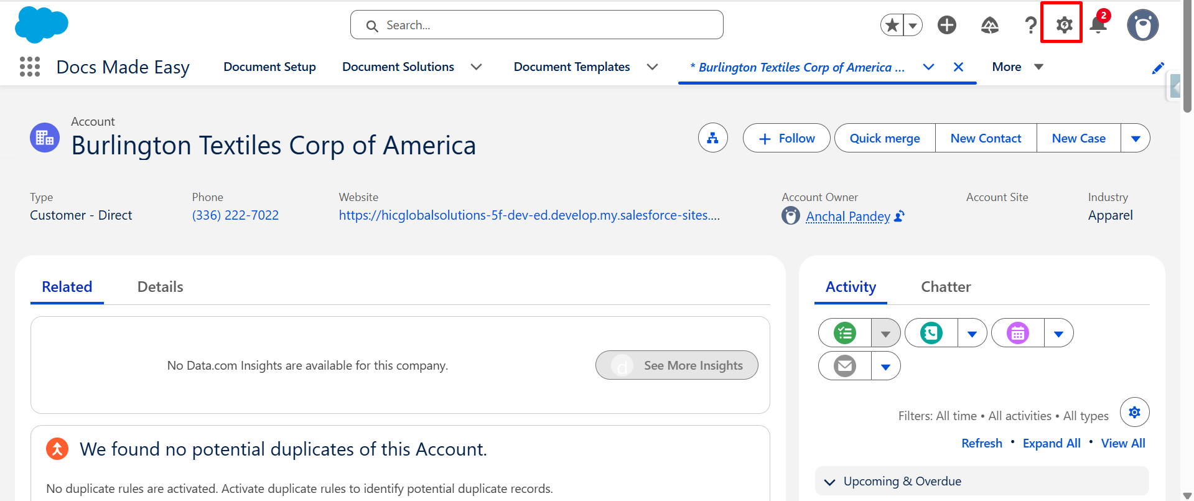Click the Account record building icon
Screen dimensions: 1194x501
(x=45, y=138)
